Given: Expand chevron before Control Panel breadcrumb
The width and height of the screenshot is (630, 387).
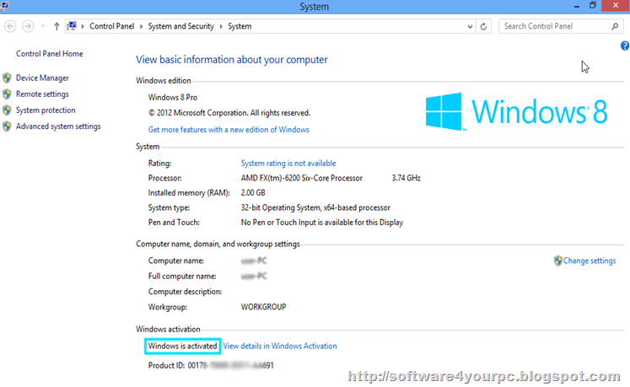Looking at the screenshot, I should [83, 26].
